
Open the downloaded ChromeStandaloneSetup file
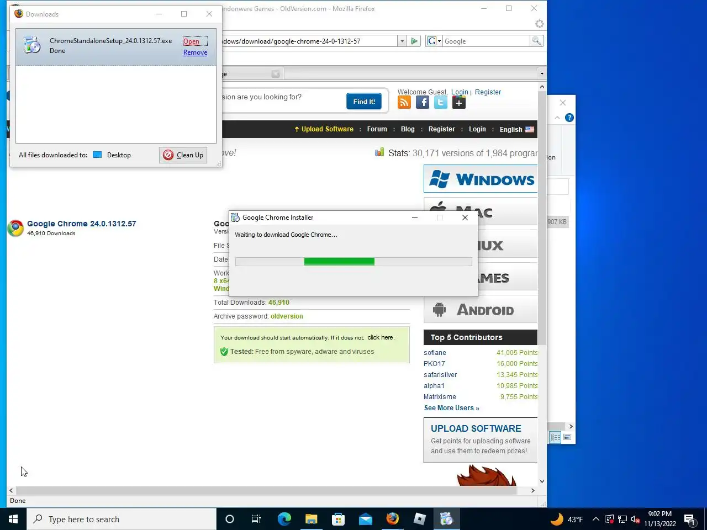coord(191,41)
